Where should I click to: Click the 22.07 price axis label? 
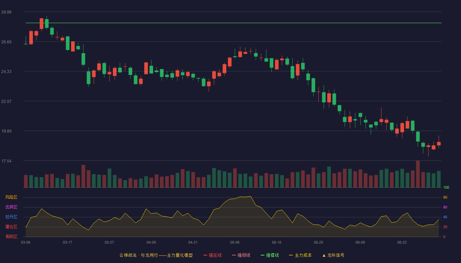(x=6, y=101)
